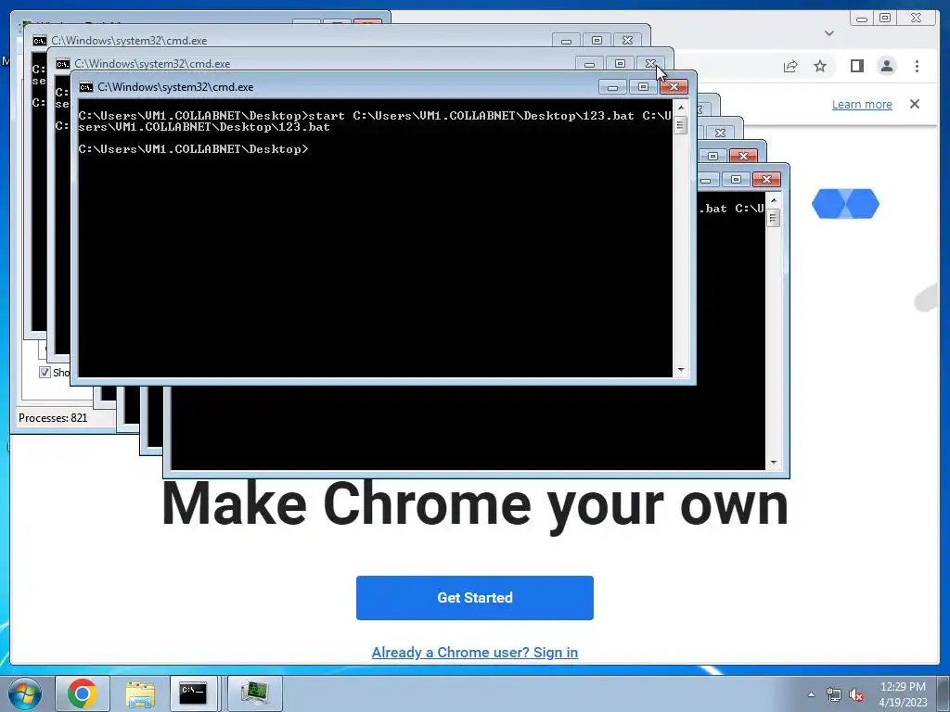950x712 pixels.
Task: Open the Chrome share page icon
Action: 790,67
